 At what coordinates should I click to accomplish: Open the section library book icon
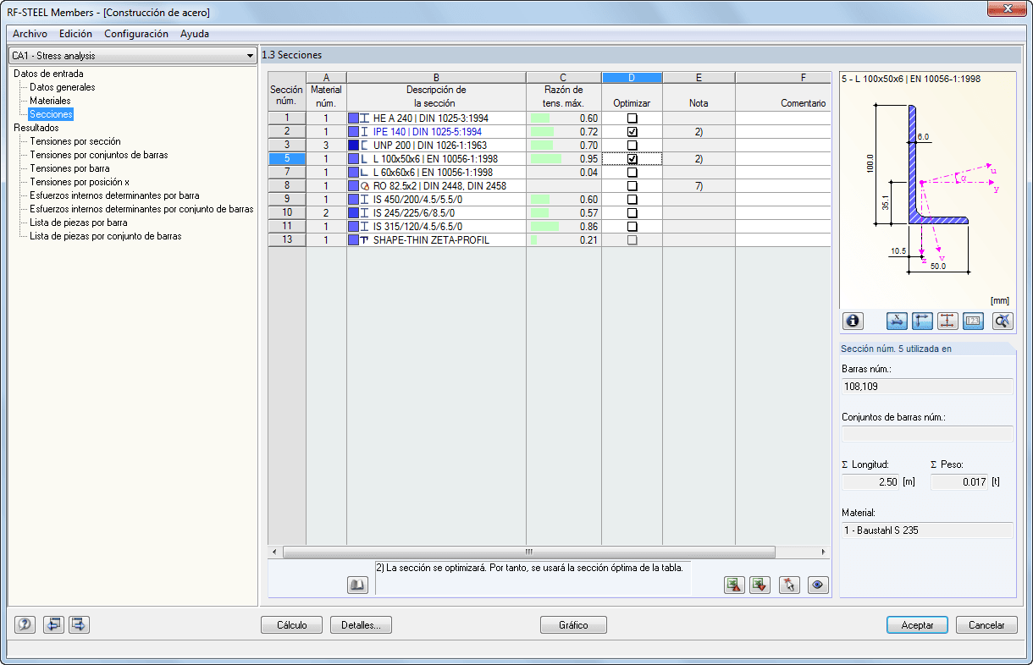point(357,585)
